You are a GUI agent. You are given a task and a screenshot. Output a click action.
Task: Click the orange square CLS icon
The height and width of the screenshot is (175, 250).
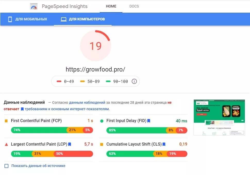click(x=102, y=144)
